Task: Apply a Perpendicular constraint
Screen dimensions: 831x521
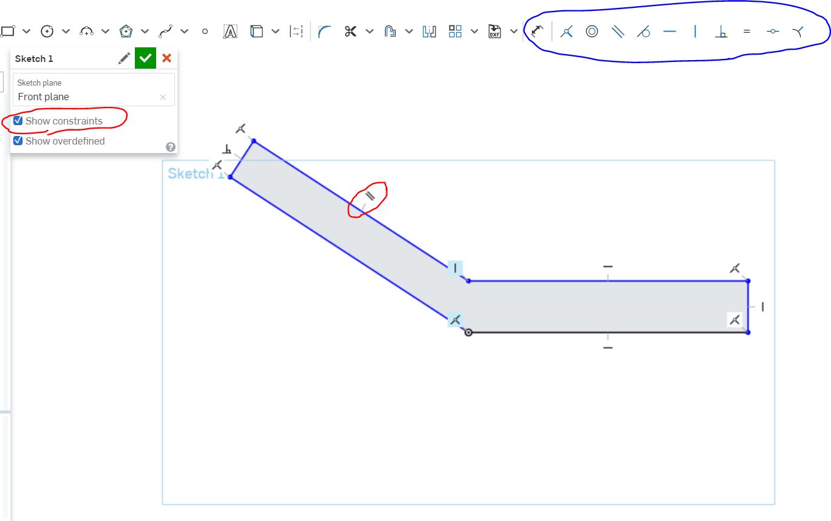Action: 721,32
